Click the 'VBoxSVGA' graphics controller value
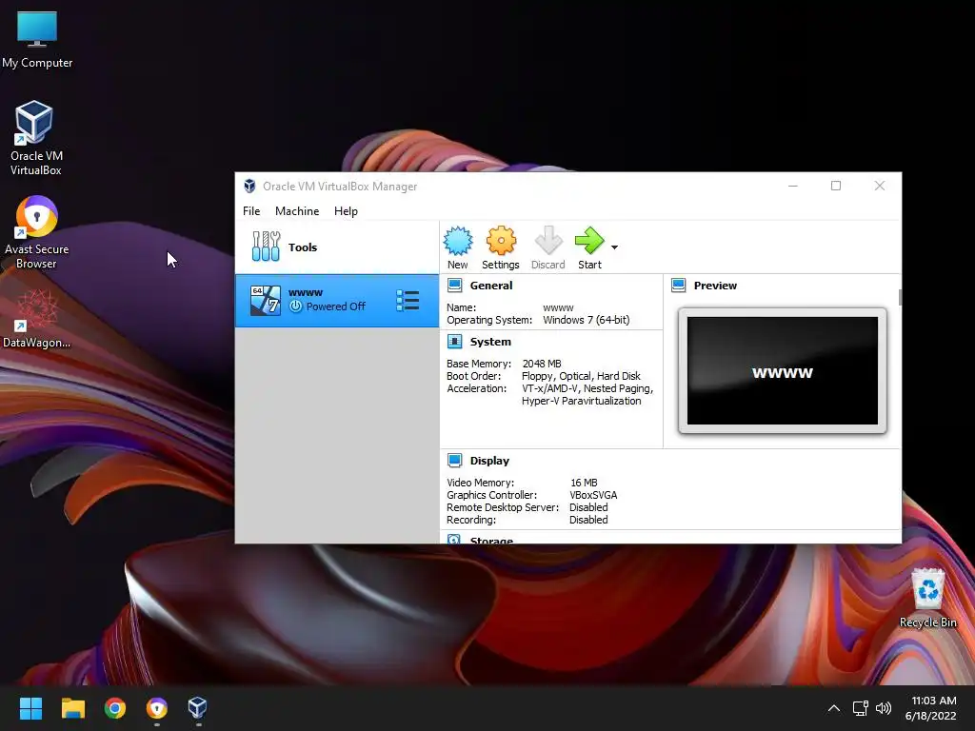The height and width of the screenshot is (731, 975). pyautogui.click(x=593, y=495)
